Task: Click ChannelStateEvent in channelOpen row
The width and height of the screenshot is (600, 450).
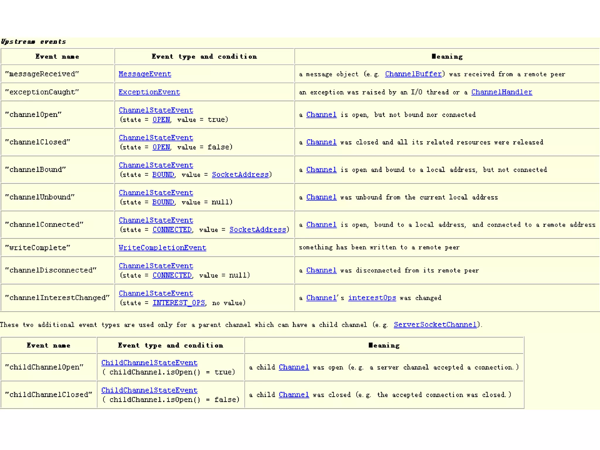Action: point(156,110)
